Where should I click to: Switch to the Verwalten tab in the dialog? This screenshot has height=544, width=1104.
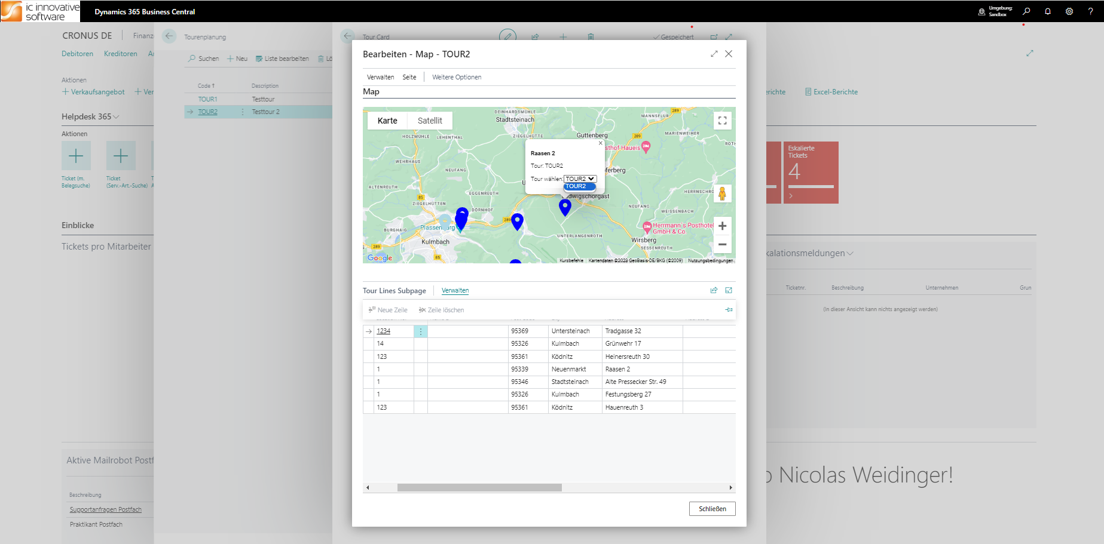380,76
